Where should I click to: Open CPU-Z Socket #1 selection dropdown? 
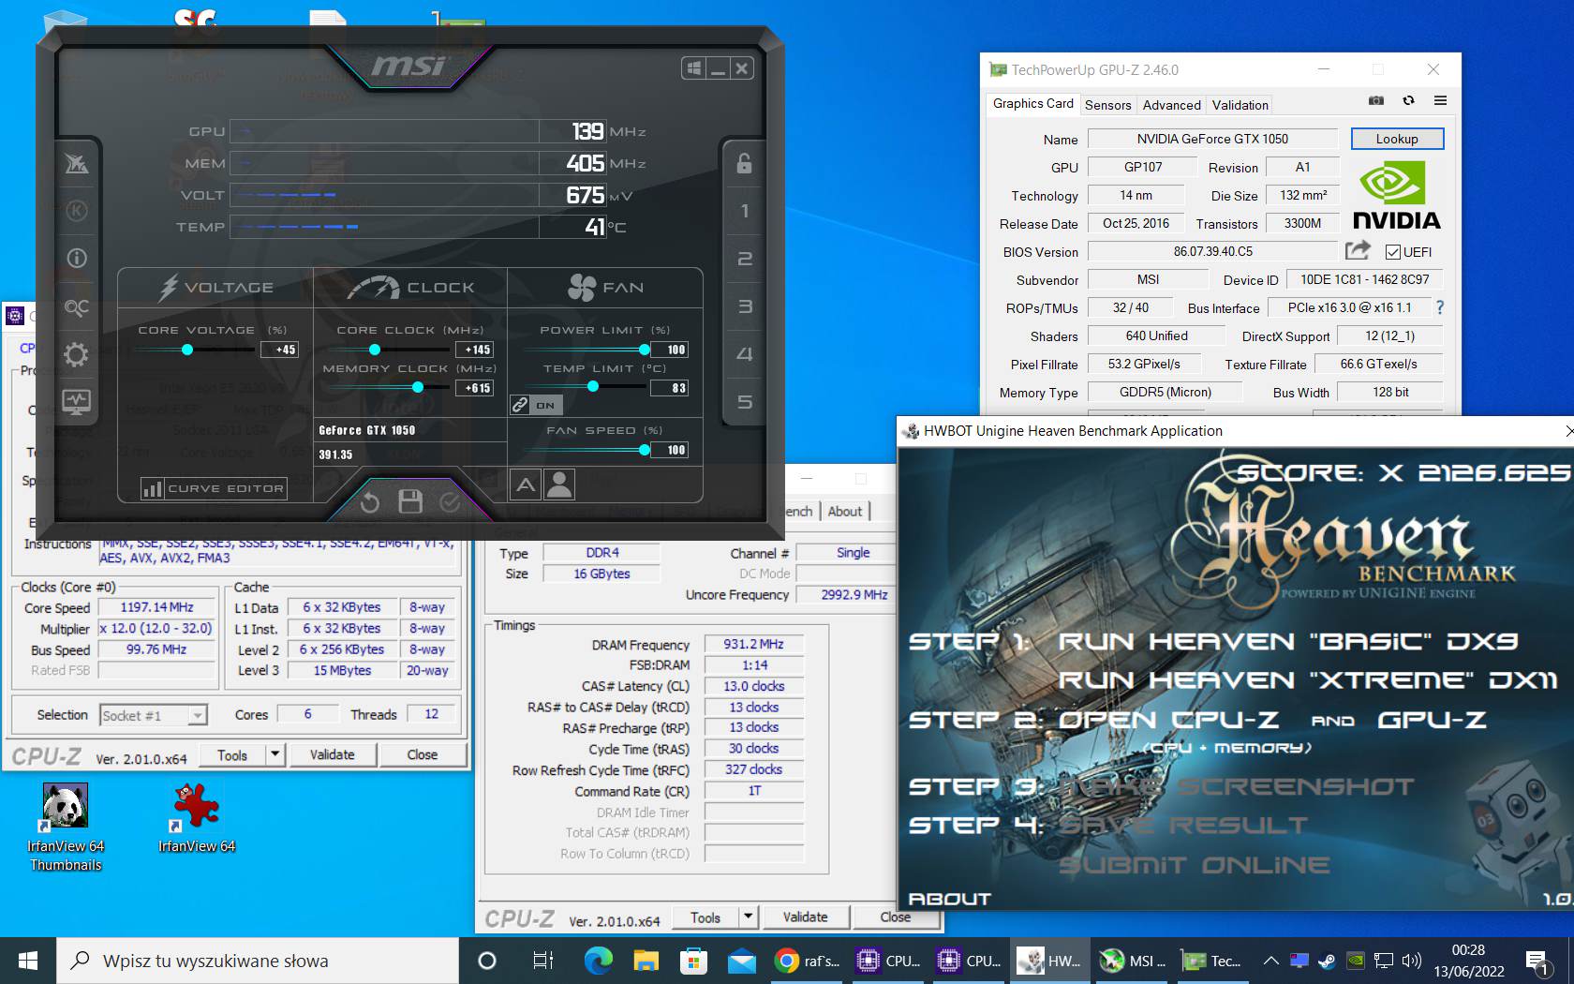pyautogui.click(x=153, y=715)
